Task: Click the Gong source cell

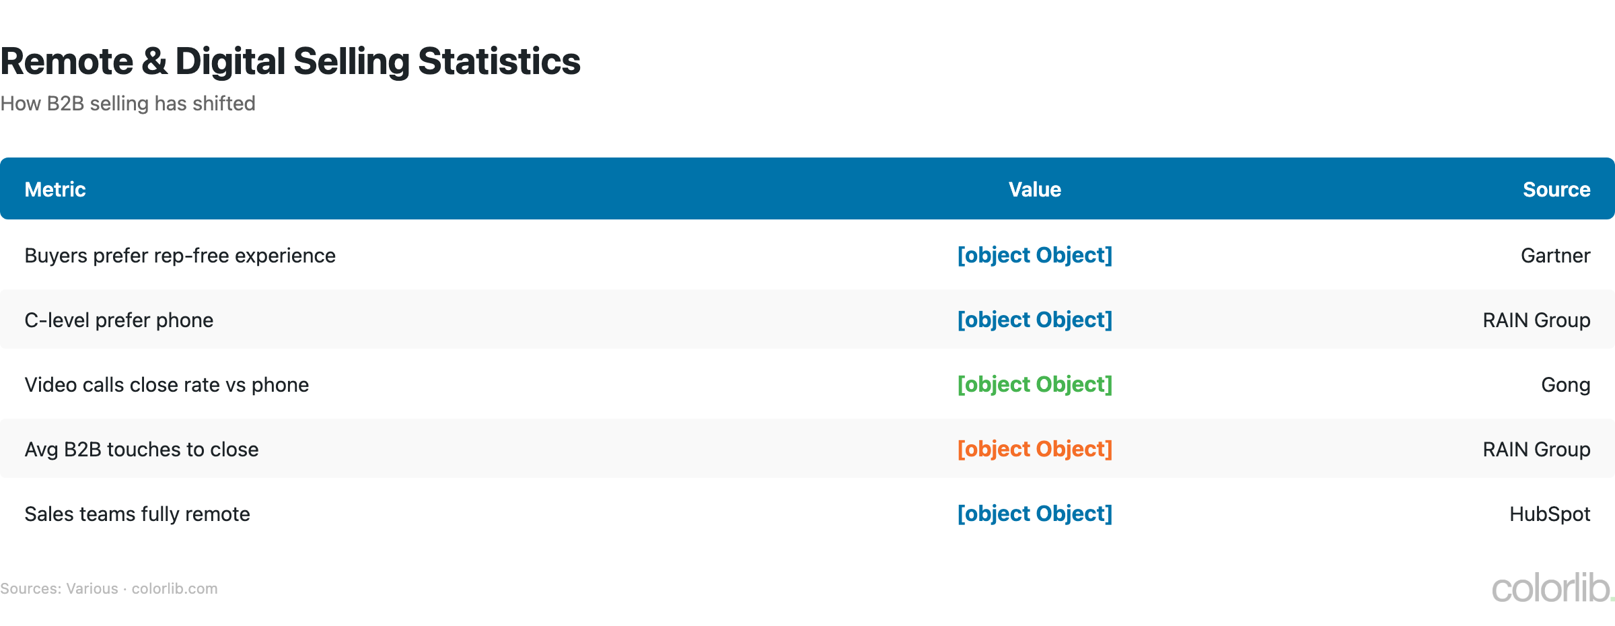Action: click(1565, 385)
